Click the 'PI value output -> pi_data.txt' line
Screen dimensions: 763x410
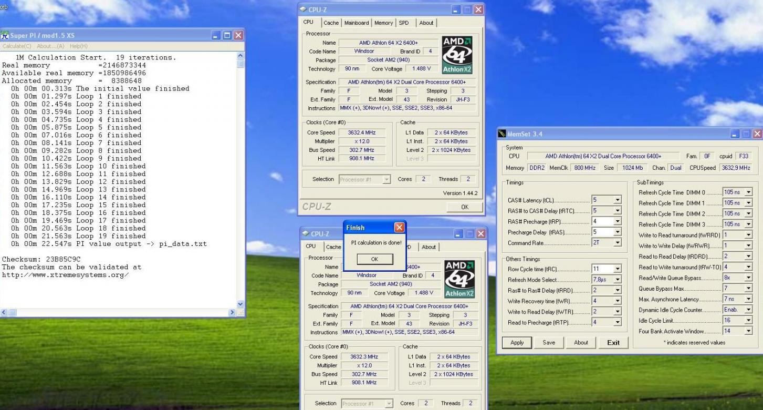(142, 244)
